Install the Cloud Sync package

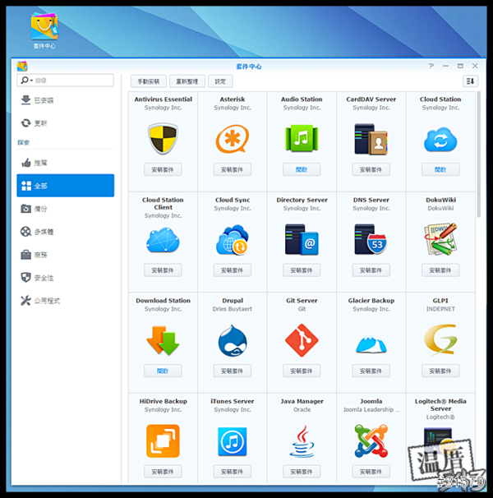tap(233, 270)
